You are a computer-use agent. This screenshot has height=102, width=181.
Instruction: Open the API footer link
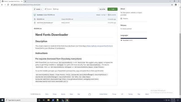pos(122,94)
